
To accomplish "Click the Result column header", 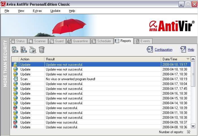I will 102,59.
